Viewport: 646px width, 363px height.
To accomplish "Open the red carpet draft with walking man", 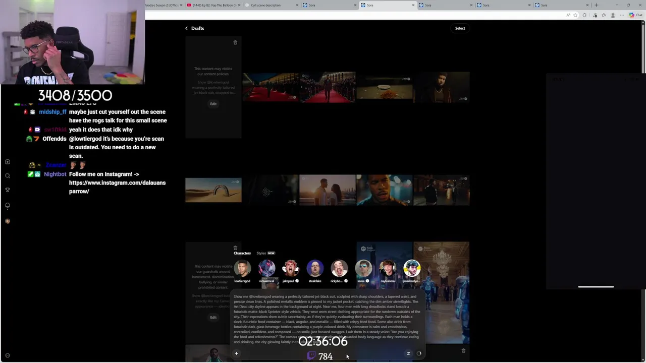I will [328, 87].
